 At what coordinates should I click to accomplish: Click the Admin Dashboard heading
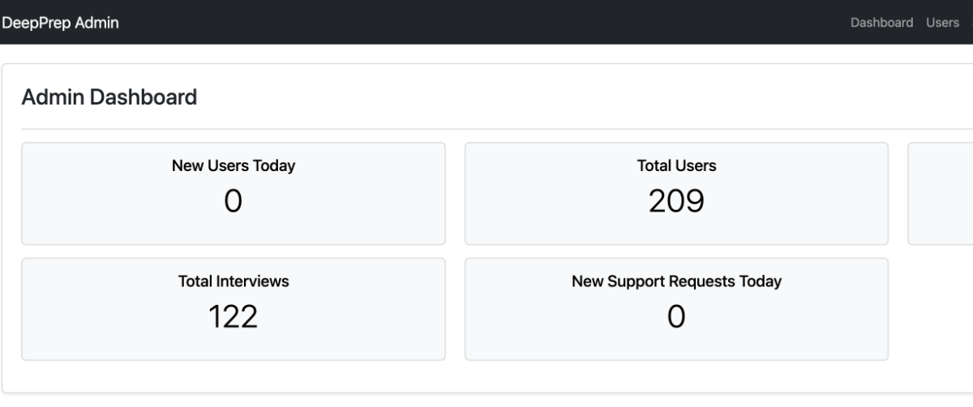109,98
